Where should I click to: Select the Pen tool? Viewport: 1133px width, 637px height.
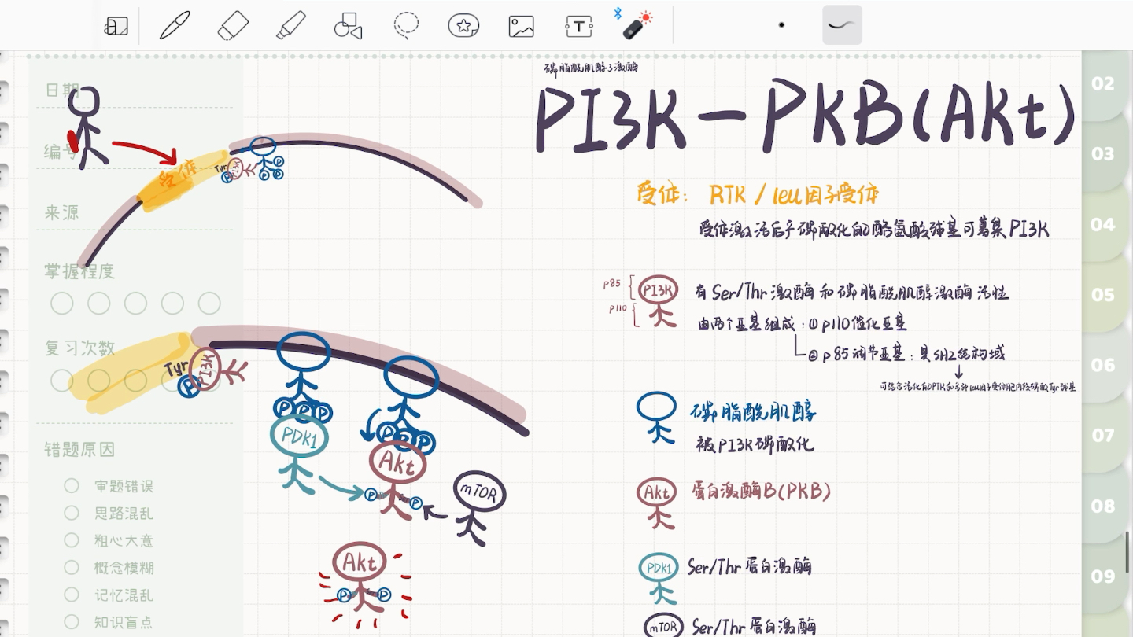[175, 25]
